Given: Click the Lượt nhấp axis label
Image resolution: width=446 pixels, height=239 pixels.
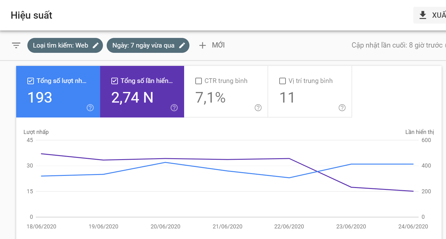Looking at the screenshot, I should (x=36, y=132).
